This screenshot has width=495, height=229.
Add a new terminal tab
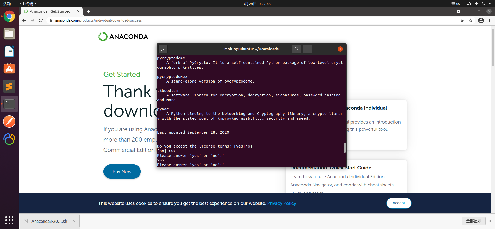(x=163, y=49)
